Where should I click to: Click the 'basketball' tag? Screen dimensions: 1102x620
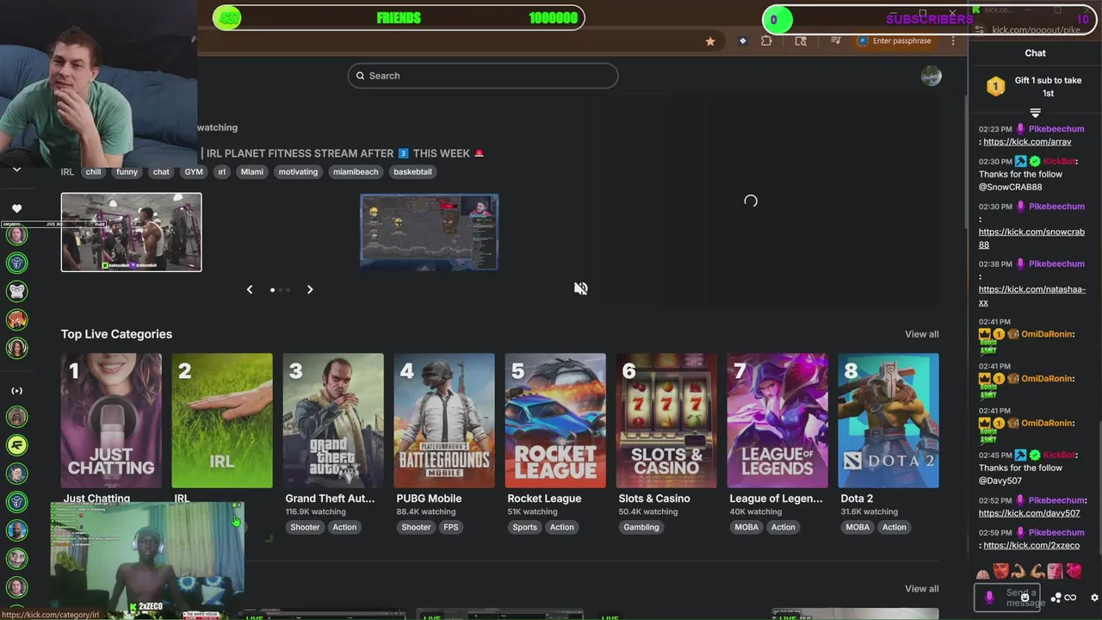coord(412,171)
